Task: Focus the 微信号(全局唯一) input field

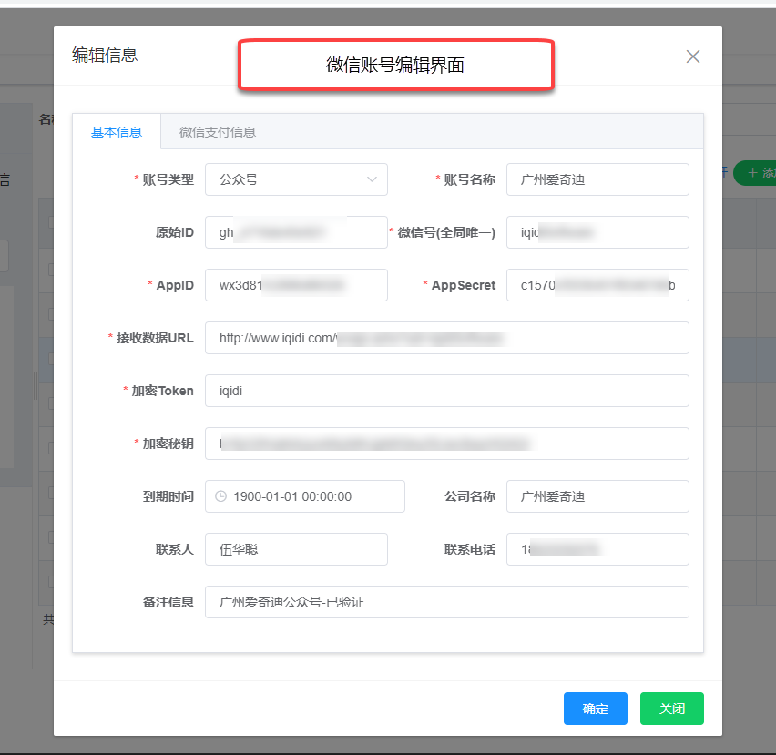Action: [x=597, y=232]
